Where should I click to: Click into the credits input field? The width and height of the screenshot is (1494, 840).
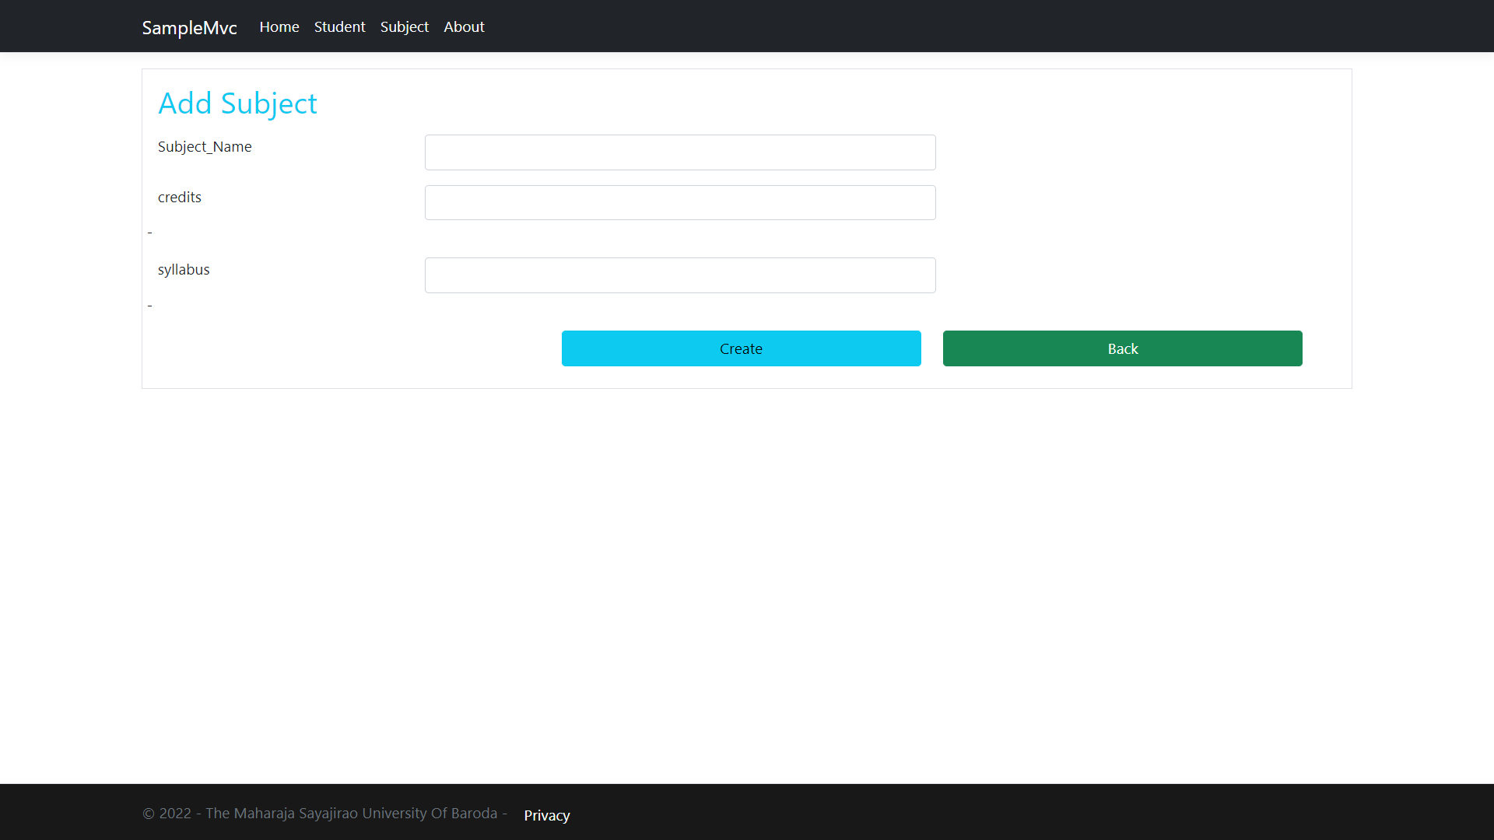pyautogui.click(x=680, y=202)
